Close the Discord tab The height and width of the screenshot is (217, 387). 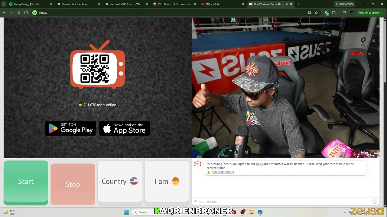[195, 4]
